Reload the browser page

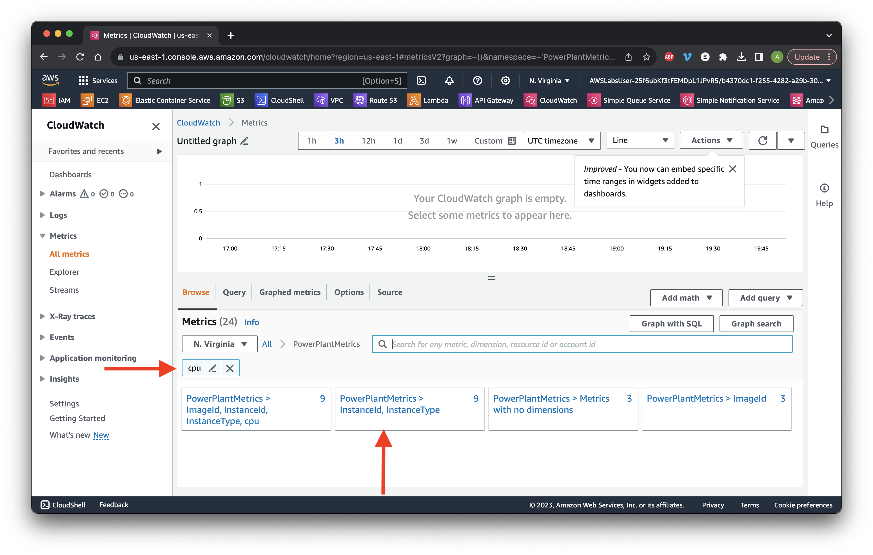pos(80,57)
